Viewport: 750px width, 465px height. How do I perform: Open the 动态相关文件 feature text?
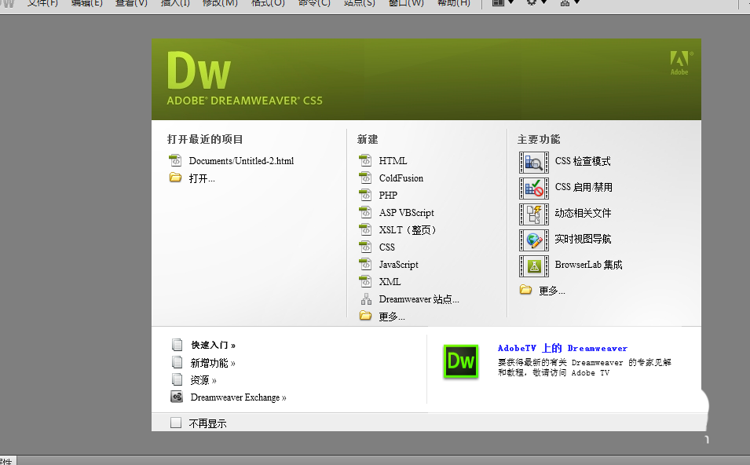tap(583, 213)
